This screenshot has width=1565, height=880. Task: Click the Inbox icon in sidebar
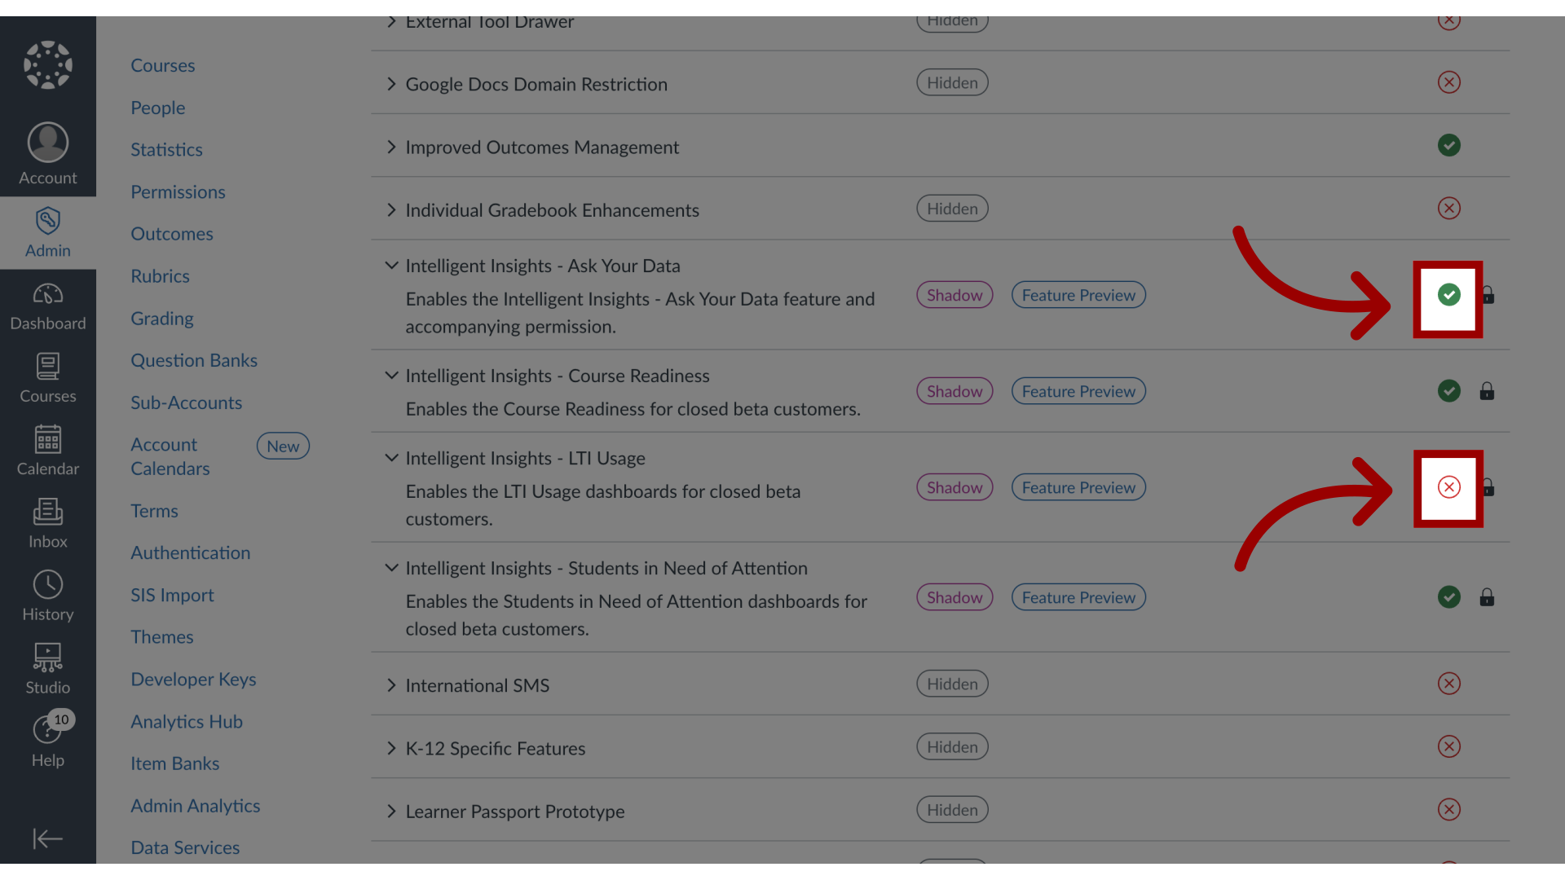pos(47,521)
